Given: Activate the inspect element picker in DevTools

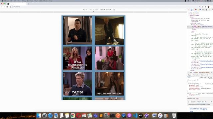Looking at the screenshot, I should [189, 10].
